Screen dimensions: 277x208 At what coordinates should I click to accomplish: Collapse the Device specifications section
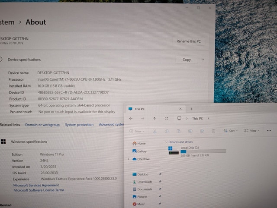pyautogui.click(x=203, y=60)
